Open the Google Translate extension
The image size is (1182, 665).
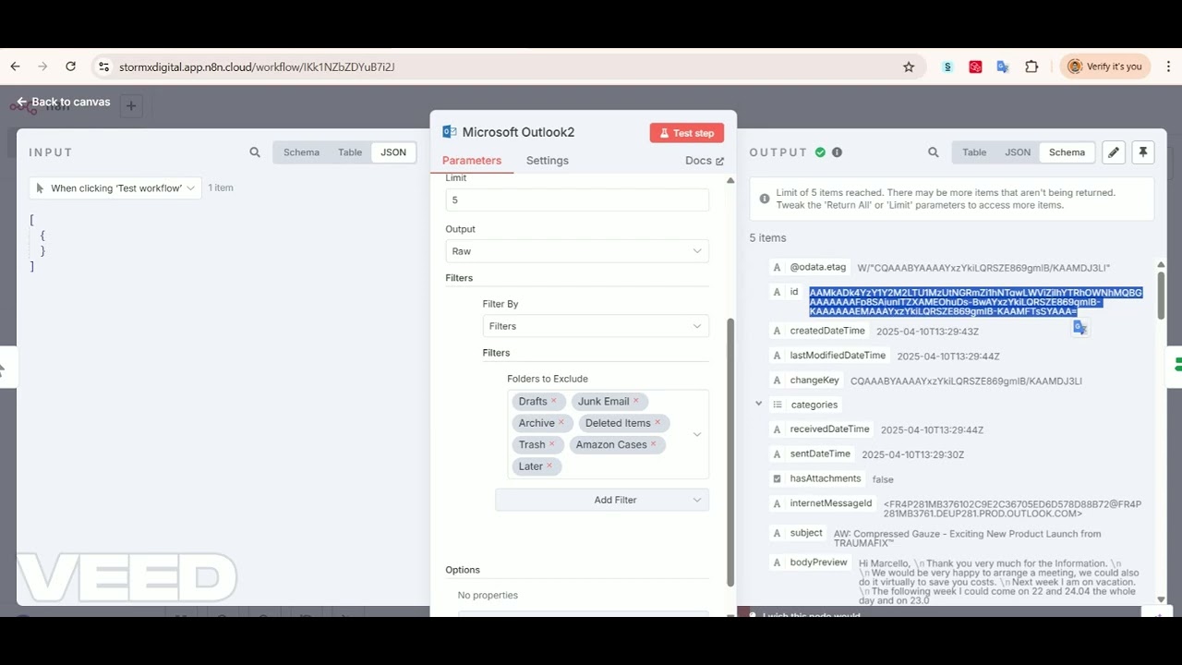point(1003,66)
